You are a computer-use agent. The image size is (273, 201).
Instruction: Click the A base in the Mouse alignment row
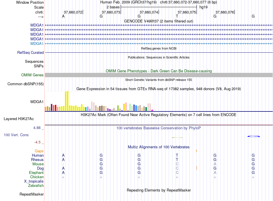215,164
